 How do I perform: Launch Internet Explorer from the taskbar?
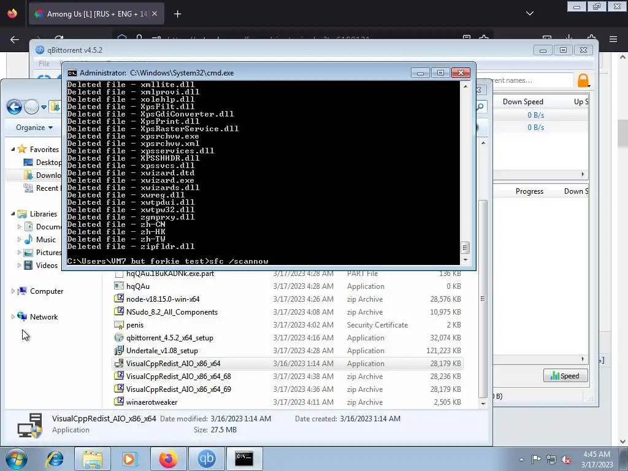coord(55,459)
